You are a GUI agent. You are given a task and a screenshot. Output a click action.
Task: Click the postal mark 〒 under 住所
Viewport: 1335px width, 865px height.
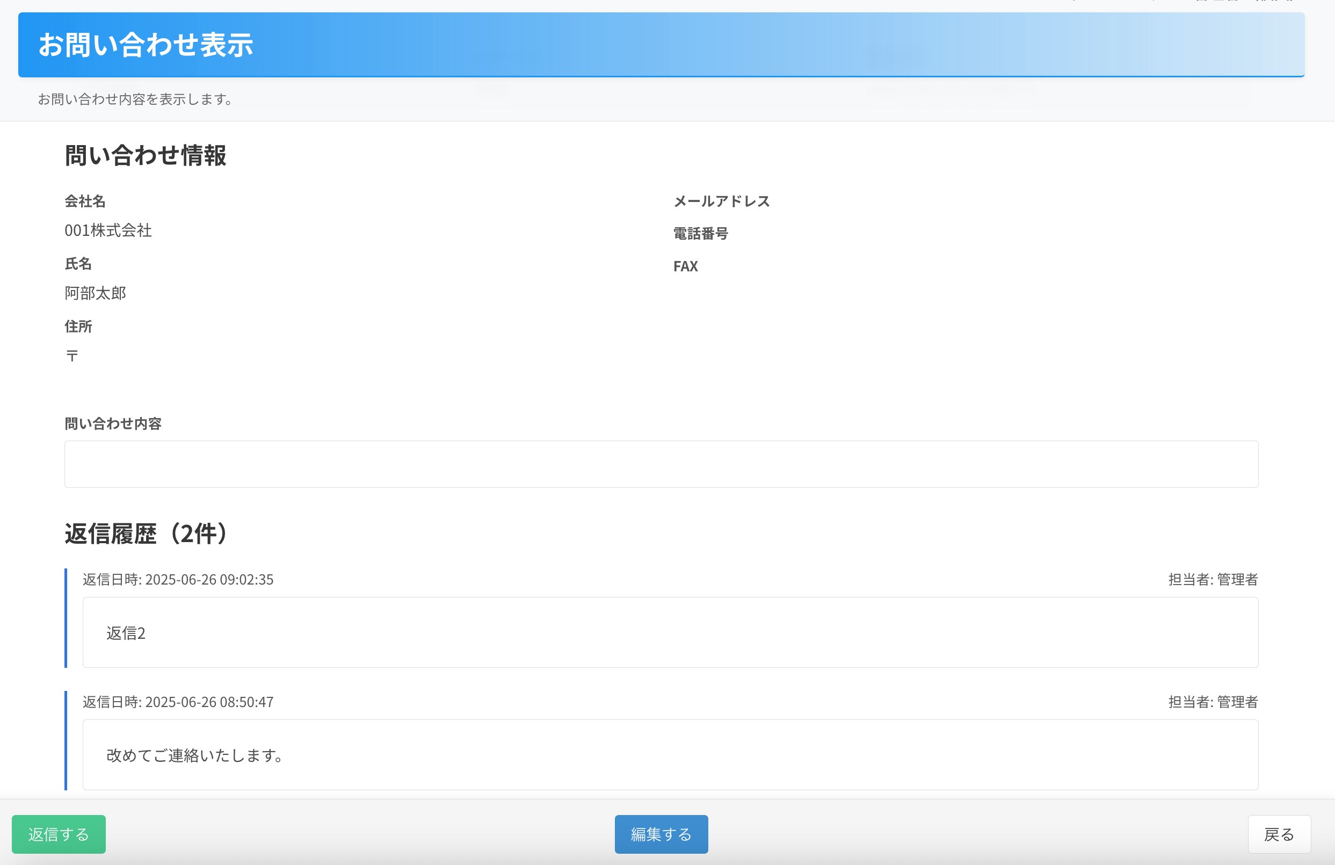coord(72,355)
